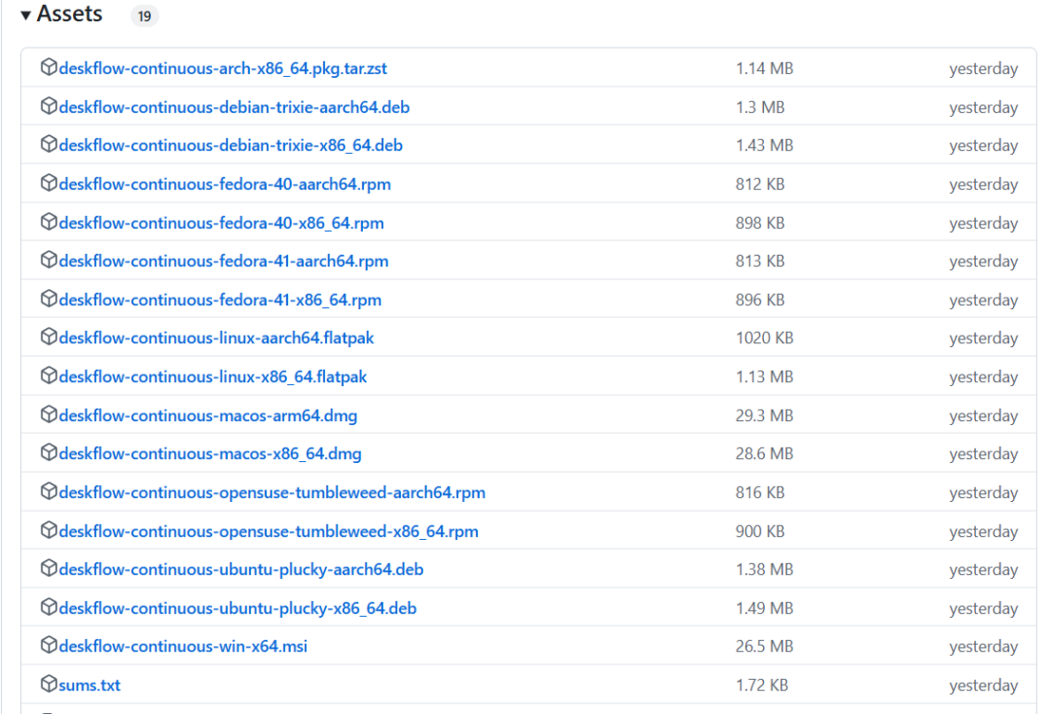Screen dimensions: 1051x714
Task: Click package icon beside arch-x86_64.pkg.tar.zst
Action: (x=49, y=67)
